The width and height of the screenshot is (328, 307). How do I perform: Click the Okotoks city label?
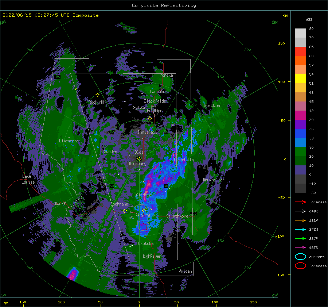pos(146,243)
